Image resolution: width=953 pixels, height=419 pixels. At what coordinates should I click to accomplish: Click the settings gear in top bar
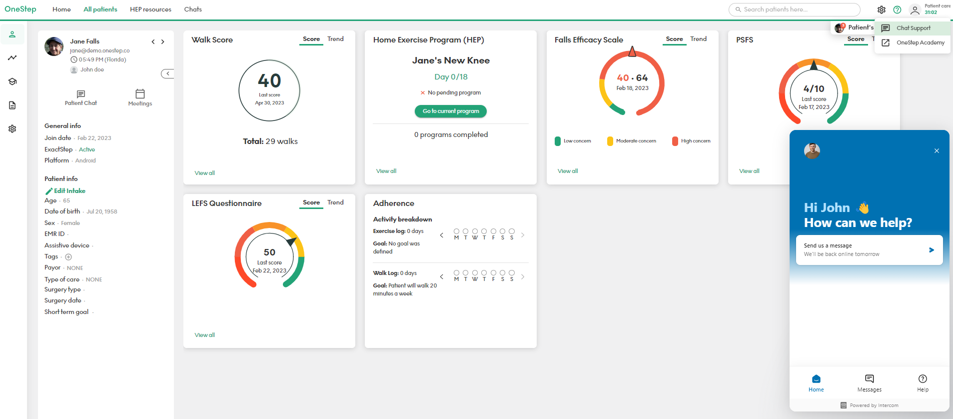[x=881, y=10]
